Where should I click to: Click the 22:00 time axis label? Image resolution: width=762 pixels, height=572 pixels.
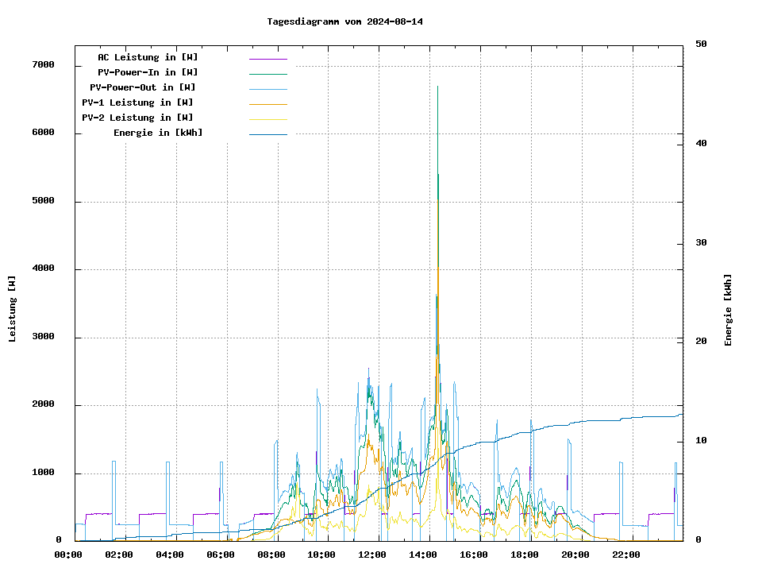pos(625,555)
